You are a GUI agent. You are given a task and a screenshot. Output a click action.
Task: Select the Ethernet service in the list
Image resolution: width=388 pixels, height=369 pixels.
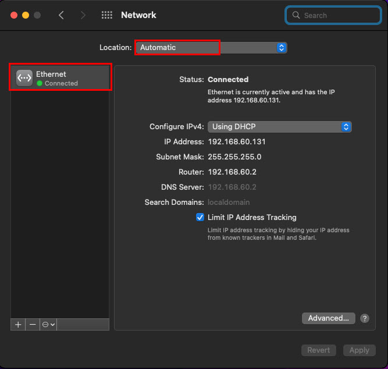(60, 77)
